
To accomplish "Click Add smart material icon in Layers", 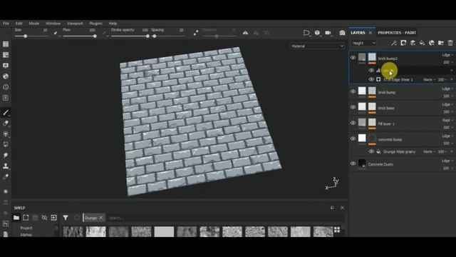I will [432, 43].
